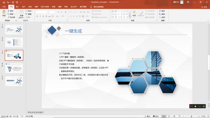Click the New Slide icon
The image size is (210, 118).
tap(21, 12)
